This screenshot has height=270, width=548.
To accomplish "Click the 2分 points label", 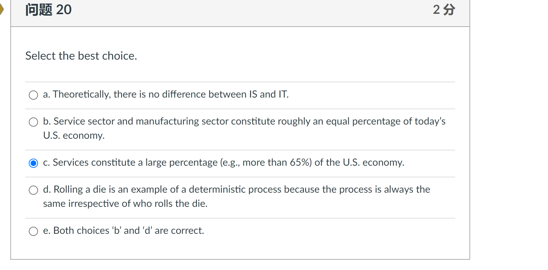I will point(443,10).
